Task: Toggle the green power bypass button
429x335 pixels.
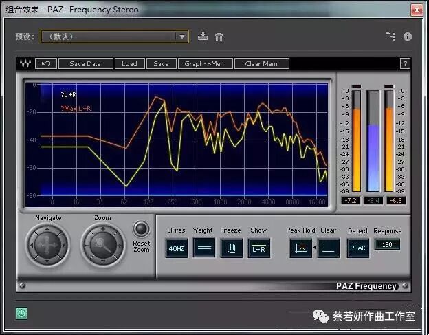Action: point(21,314)
